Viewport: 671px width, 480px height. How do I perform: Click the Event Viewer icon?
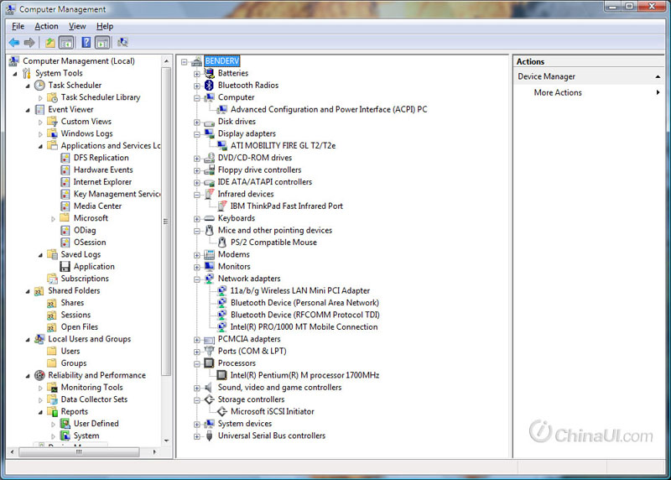[x=39, y=110]
